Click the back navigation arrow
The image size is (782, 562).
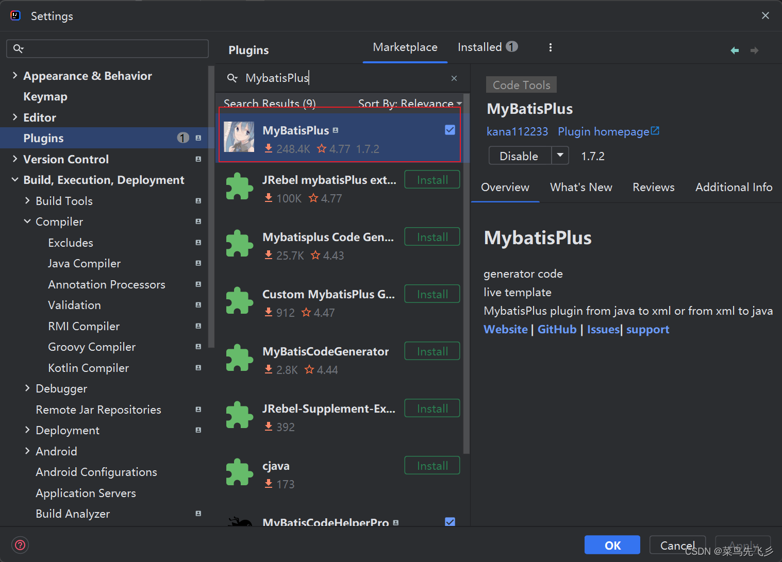tap(735, 50)
